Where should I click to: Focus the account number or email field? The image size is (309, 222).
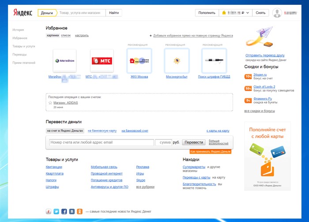click(x=102, y=142)
